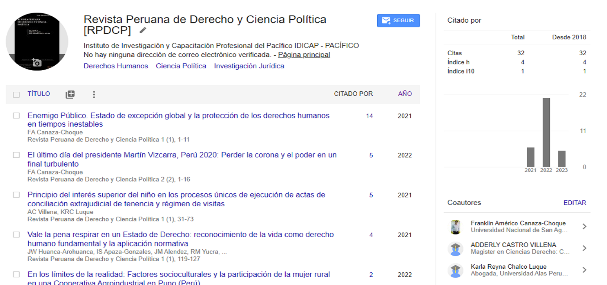Check the box for Enemigo Público article
The image size is (607, 285).
[x=16, y=116]
